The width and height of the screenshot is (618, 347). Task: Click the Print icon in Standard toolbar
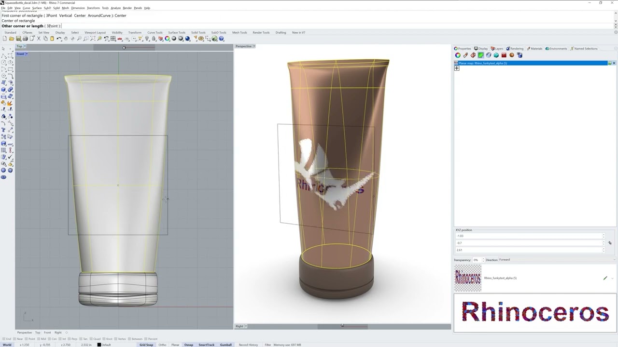[25, 39]
